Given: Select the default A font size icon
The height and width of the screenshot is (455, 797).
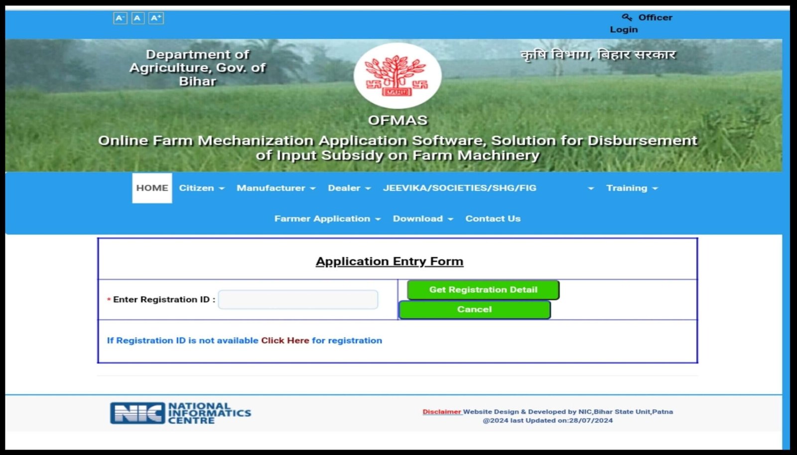Looking at the screenshot, I should (x=137, y=17).
